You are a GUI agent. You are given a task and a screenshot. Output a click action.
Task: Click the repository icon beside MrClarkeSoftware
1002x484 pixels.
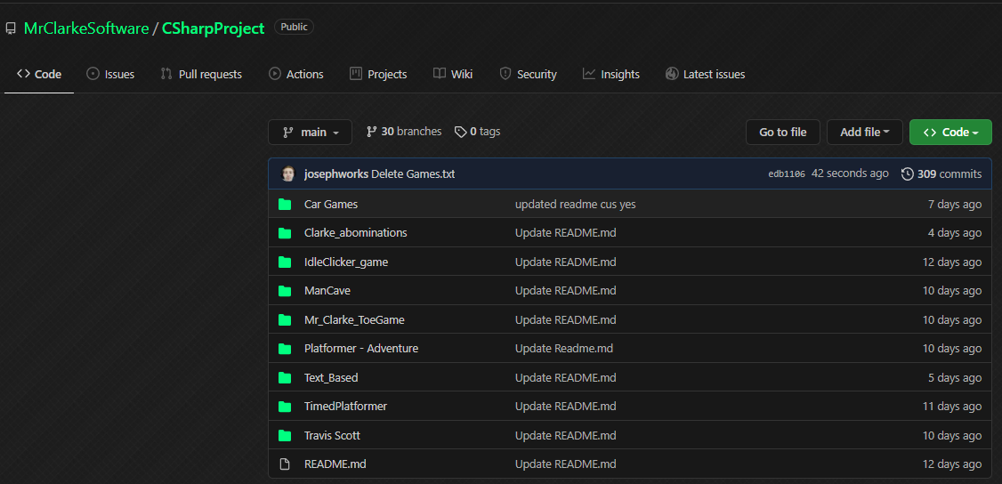click(10, 28)
